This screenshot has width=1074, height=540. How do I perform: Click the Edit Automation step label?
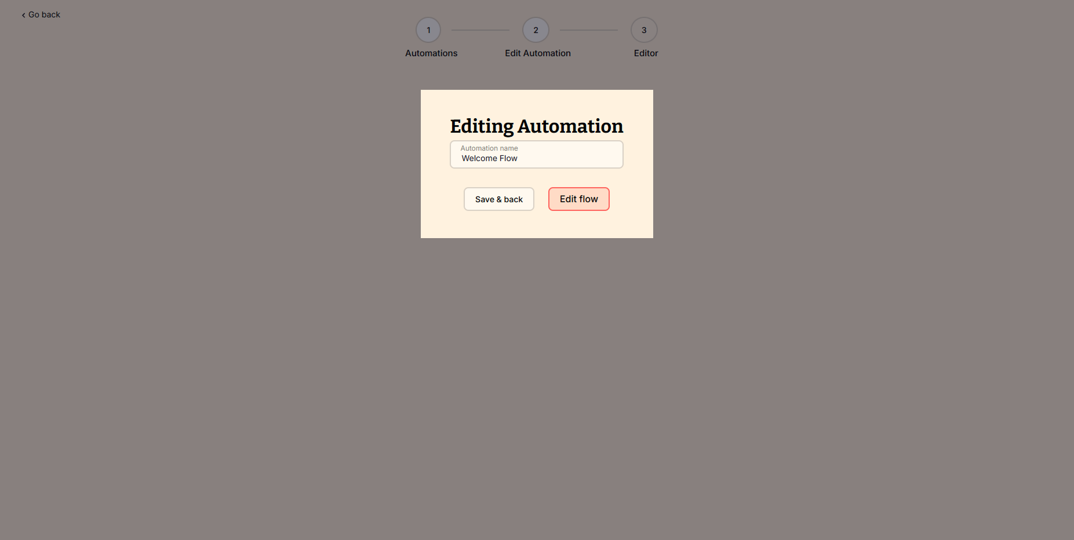coord(537,53)
